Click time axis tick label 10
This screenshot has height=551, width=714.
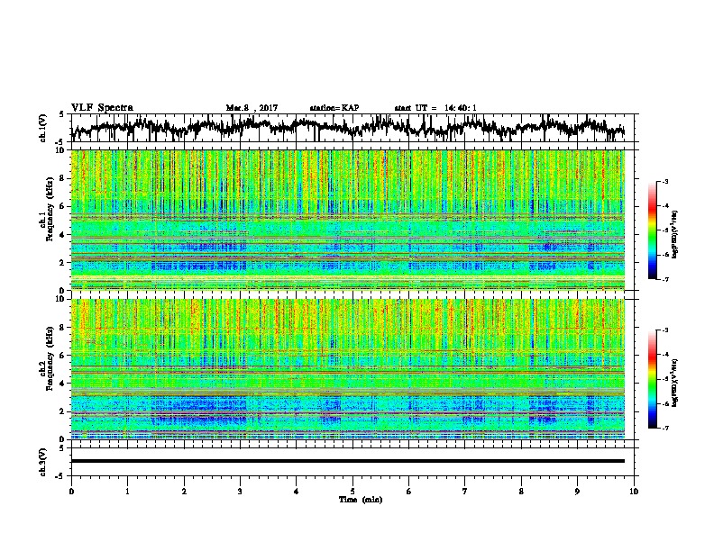pyautogui.click(x=634, y=492)
